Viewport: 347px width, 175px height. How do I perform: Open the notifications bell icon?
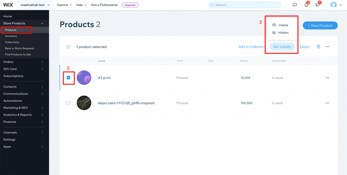pos(306,5)
